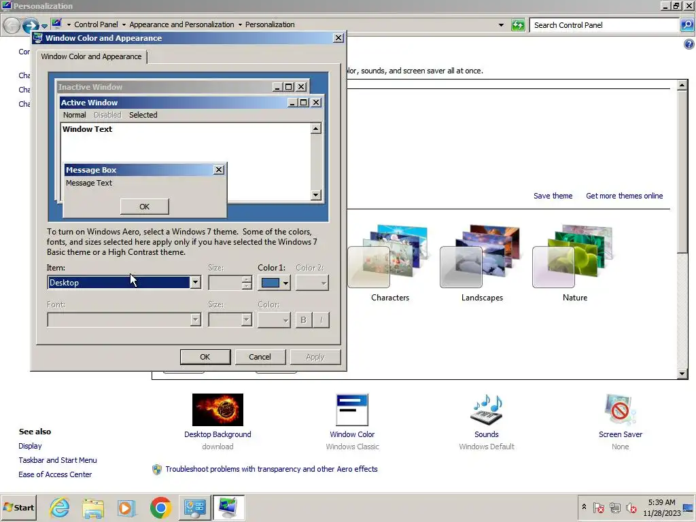Show hidden tray icons arrow

coord(584,507)
